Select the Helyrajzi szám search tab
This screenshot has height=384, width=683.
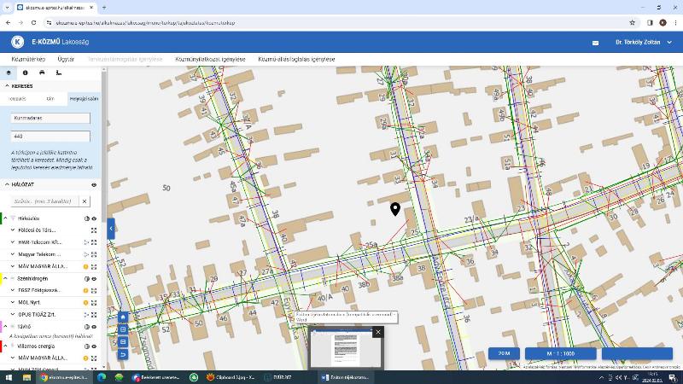84,99
